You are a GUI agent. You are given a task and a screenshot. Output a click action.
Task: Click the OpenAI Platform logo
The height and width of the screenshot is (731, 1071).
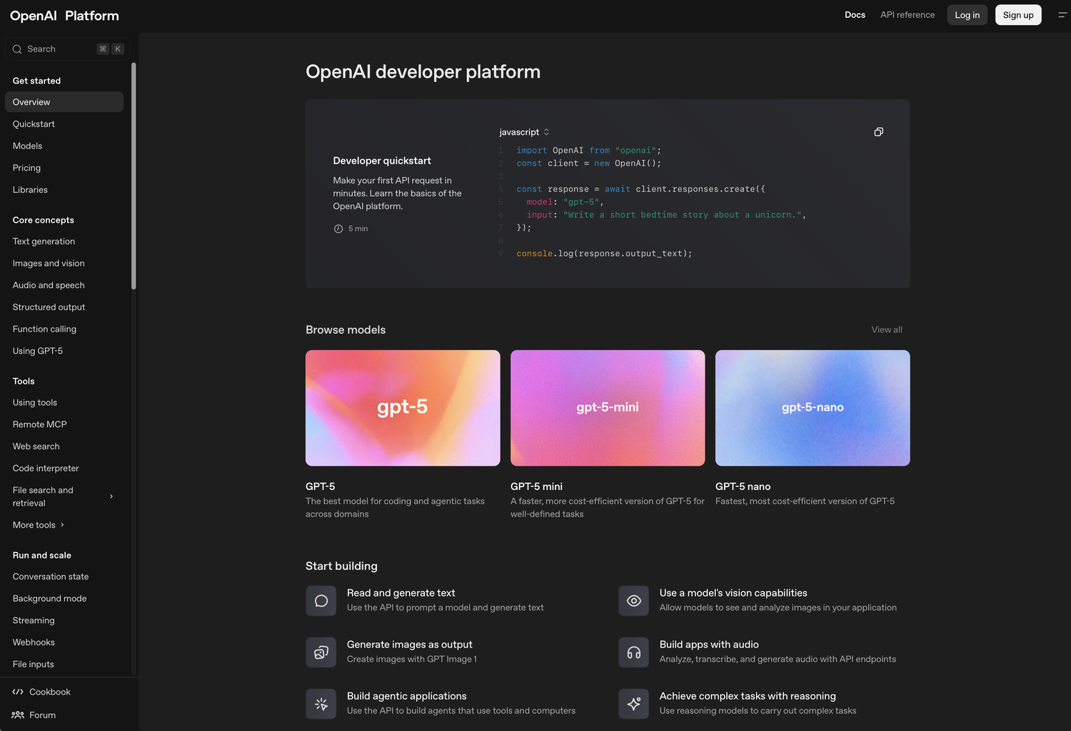(x=64, y=16)
